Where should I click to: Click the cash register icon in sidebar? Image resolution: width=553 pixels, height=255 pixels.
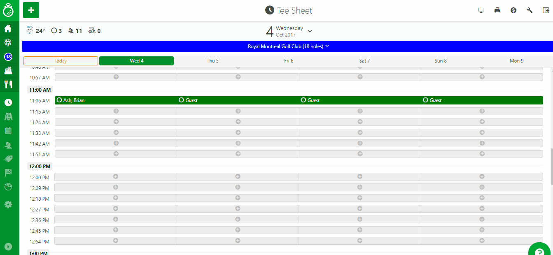[x=8, y=70]
